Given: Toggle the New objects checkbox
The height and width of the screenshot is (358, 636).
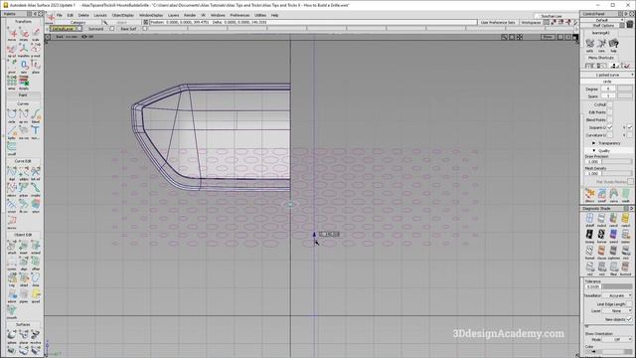Looking at the screenshot, I should [x=629, y=319].
